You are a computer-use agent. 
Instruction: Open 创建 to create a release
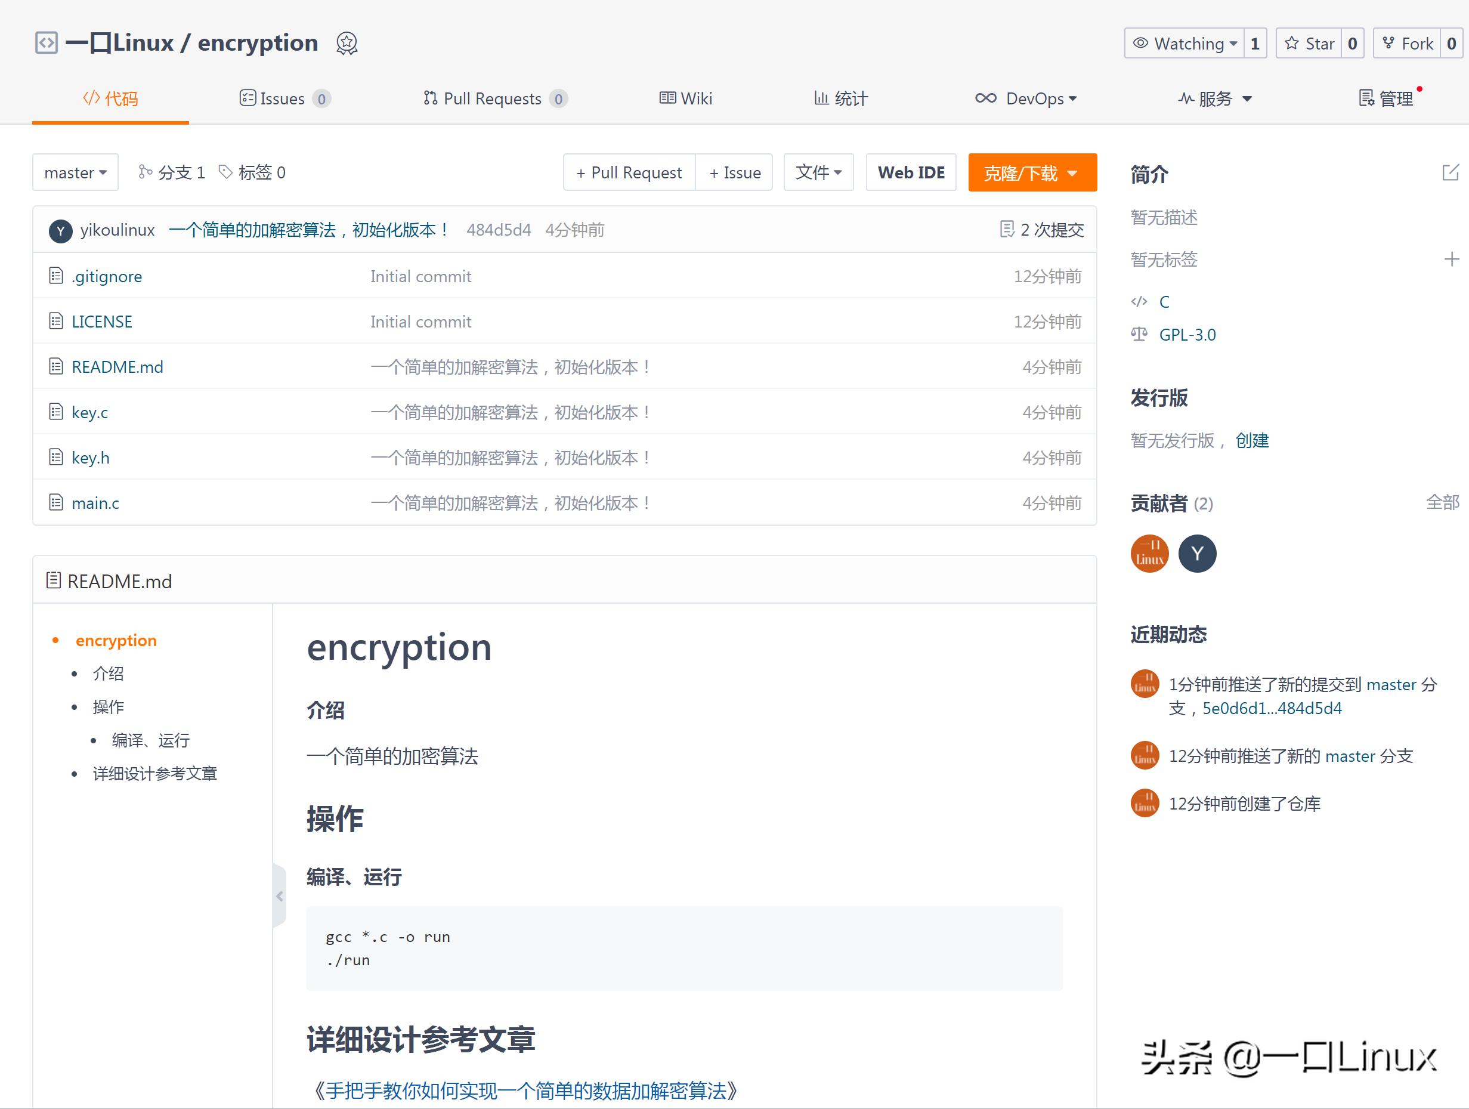[1251, 440]
